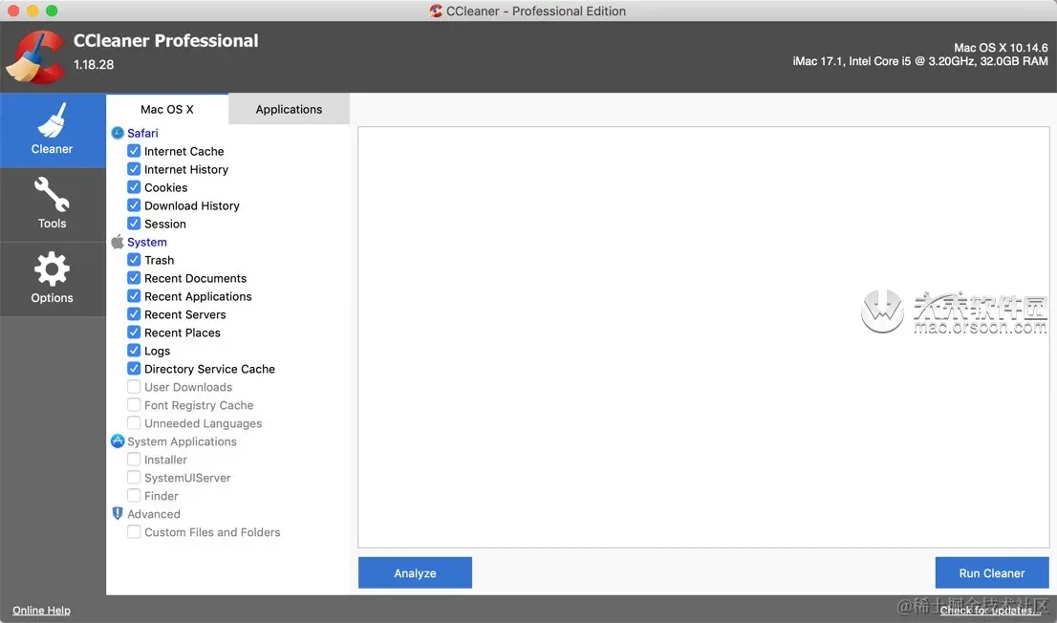Toggle Recent Applications checkbox
The height and width of the screenshot is (623, 1057).
(x=134, y=296)
